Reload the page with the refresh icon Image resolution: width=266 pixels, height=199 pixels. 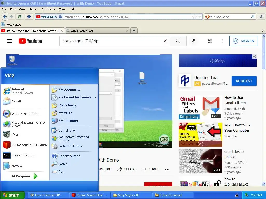point(20,17)
